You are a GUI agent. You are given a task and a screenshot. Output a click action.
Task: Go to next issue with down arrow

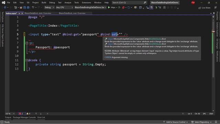[41, 114]
